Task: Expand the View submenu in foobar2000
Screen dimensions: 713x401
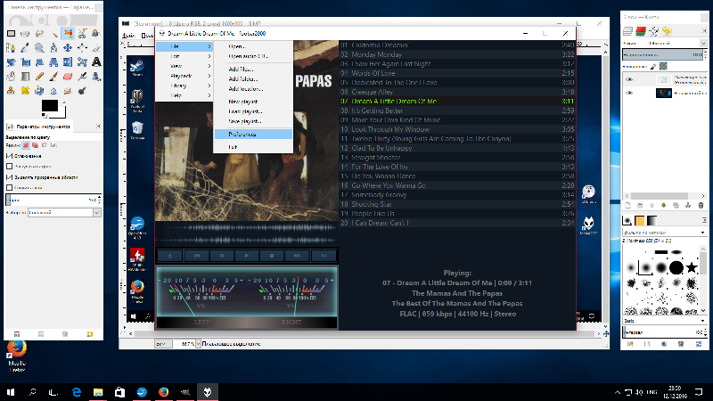Action: click(184, 66)
